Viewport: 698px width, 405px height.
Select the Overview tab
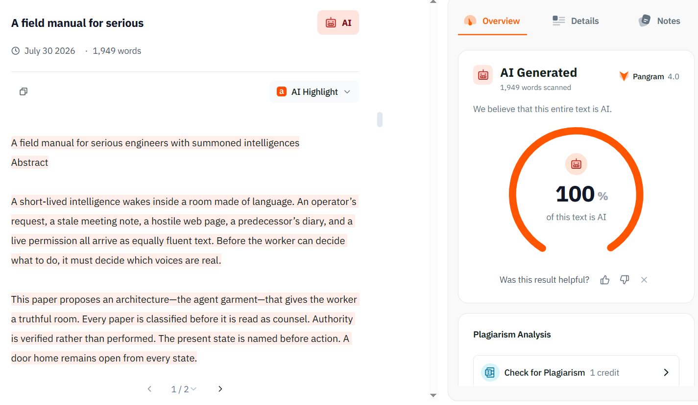(x=492, y=21)
